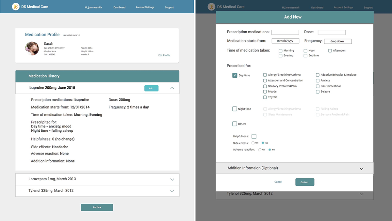Click the Prescription medications input field

(285, 32)
